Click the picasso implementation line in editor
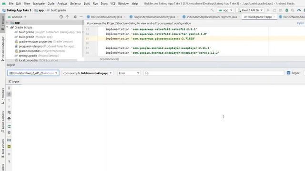305x171 pixels. coord(151,38)
